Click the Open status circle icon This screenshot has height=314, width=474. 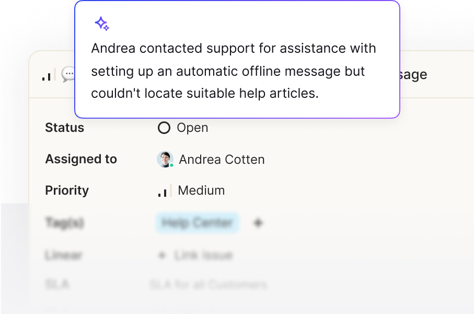pos(164,128)
